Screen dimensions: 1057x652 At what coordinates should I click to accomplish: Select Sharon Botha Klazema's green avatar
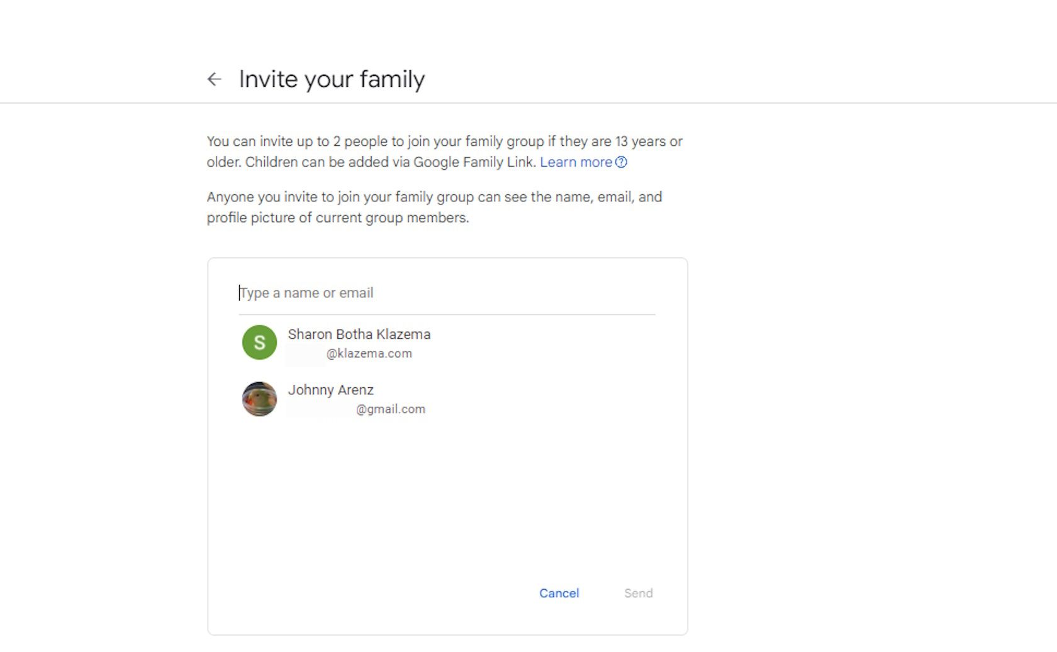click(x=259, y=342)
